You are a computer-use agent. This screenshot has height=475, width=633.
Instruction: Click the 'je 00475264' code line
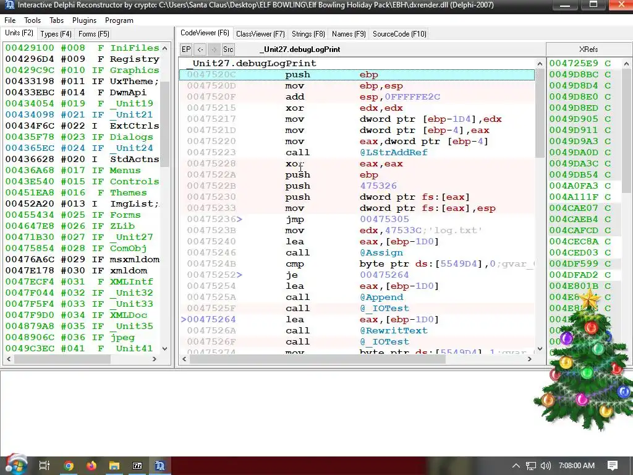pyautogui.click(x=357, y=275)
